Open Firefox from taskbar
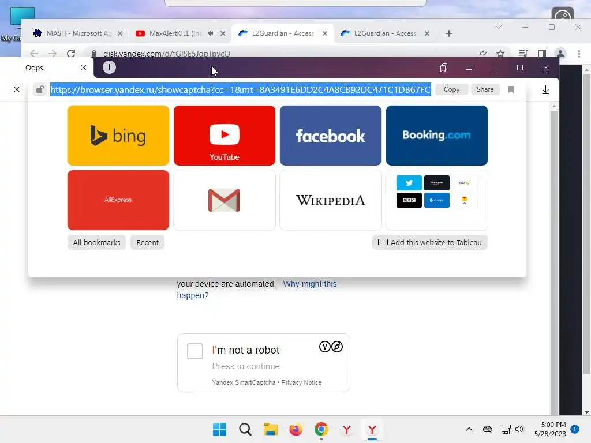The height and width of the screenshot is (443, 591). [296, 429]
